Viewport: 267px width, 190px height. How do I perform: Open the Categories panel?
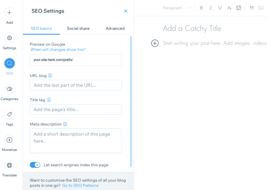coord(9,89)
